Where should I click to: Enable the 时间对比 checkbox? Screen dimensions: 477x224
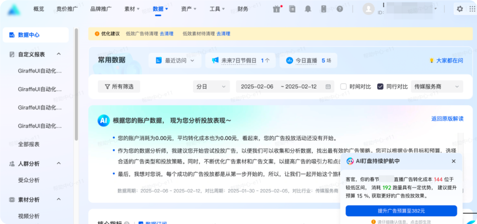click(343, 86)
